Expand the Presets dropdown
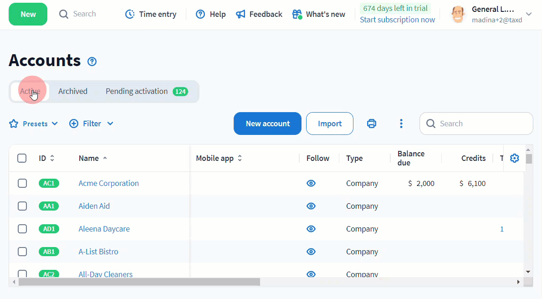Image resolution: width=542 pixels, height=299 pixels. (x=34, y=124)
